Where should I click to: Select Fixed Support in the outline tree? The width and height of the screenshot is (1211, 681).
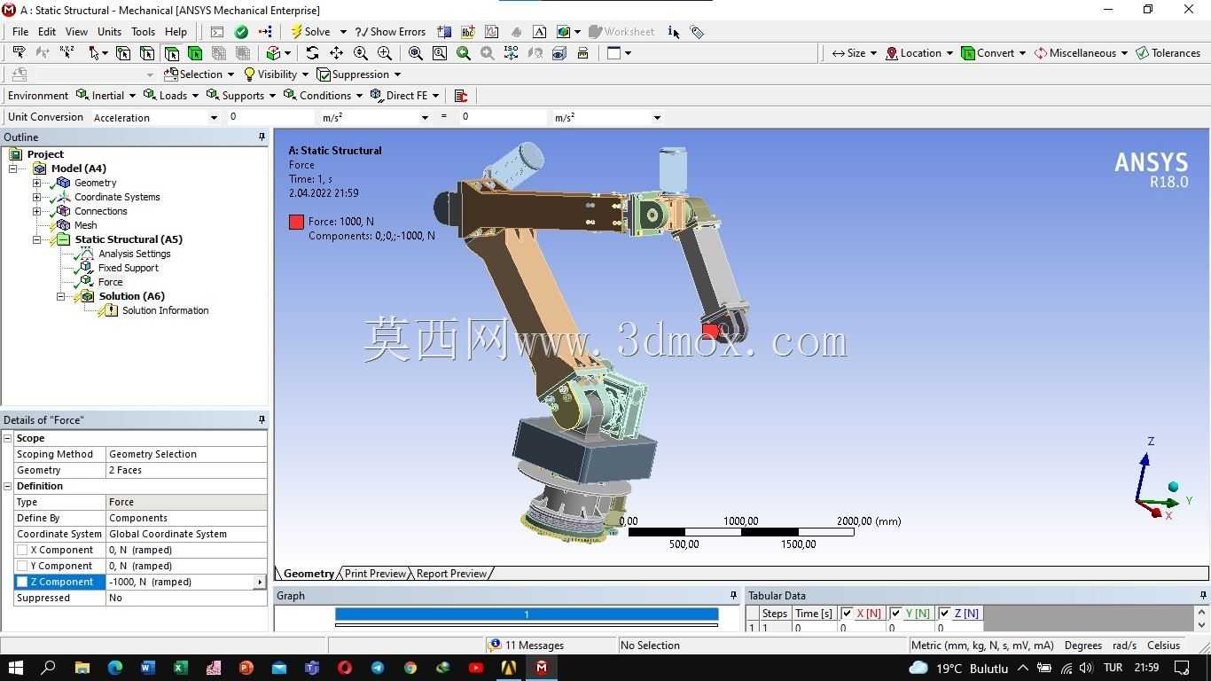coord(129,268)
